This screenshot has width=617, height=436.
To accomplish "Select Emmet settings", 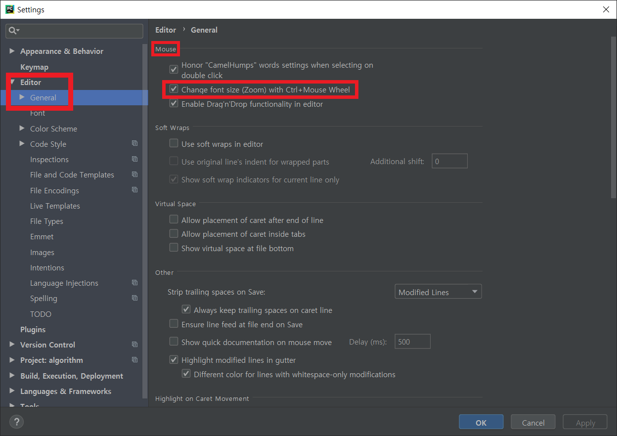I will coord(42,236).
